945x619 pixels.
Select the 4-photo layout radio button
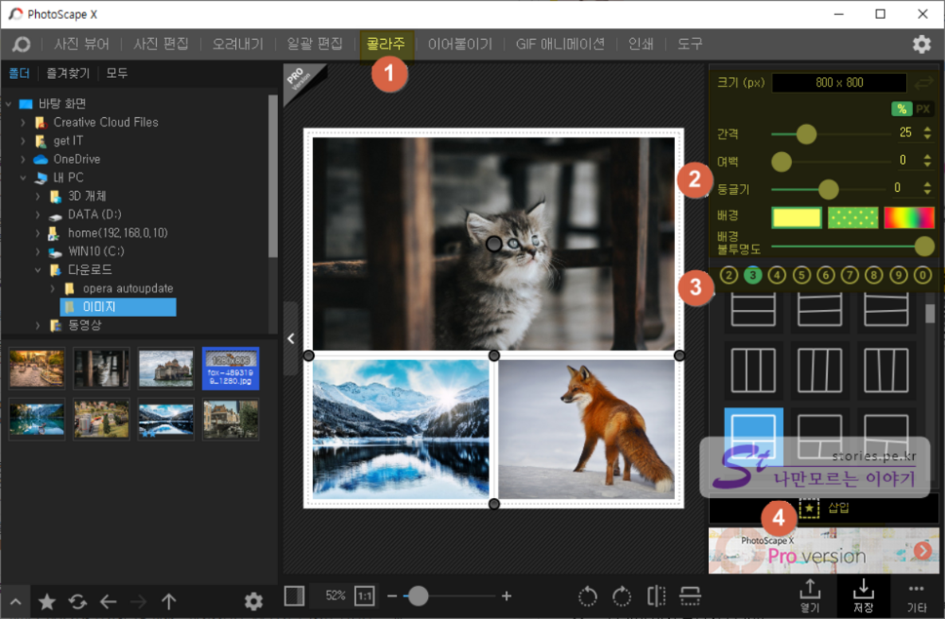tap(777, 276)
